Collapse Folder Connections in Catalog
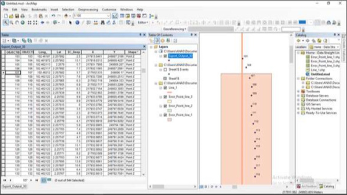The height and width of the screenshot is (195, 347). tap(298, 78)
